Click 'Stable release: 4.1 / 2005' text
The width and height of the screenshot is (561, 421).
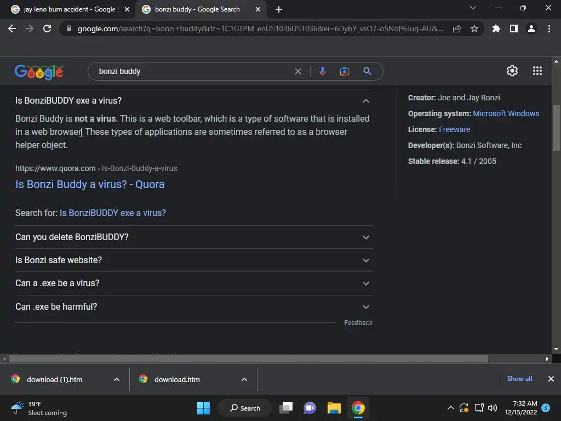(452, 162)
